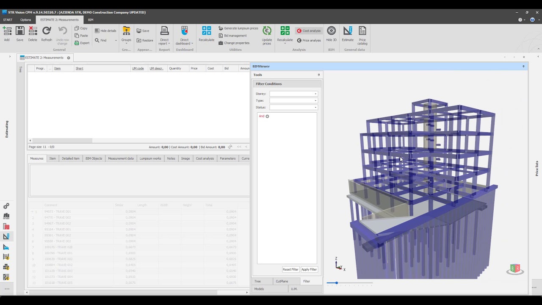Click Restore appearance button
The height and width of the screenshot is (305, 542).
click(145, 40)
